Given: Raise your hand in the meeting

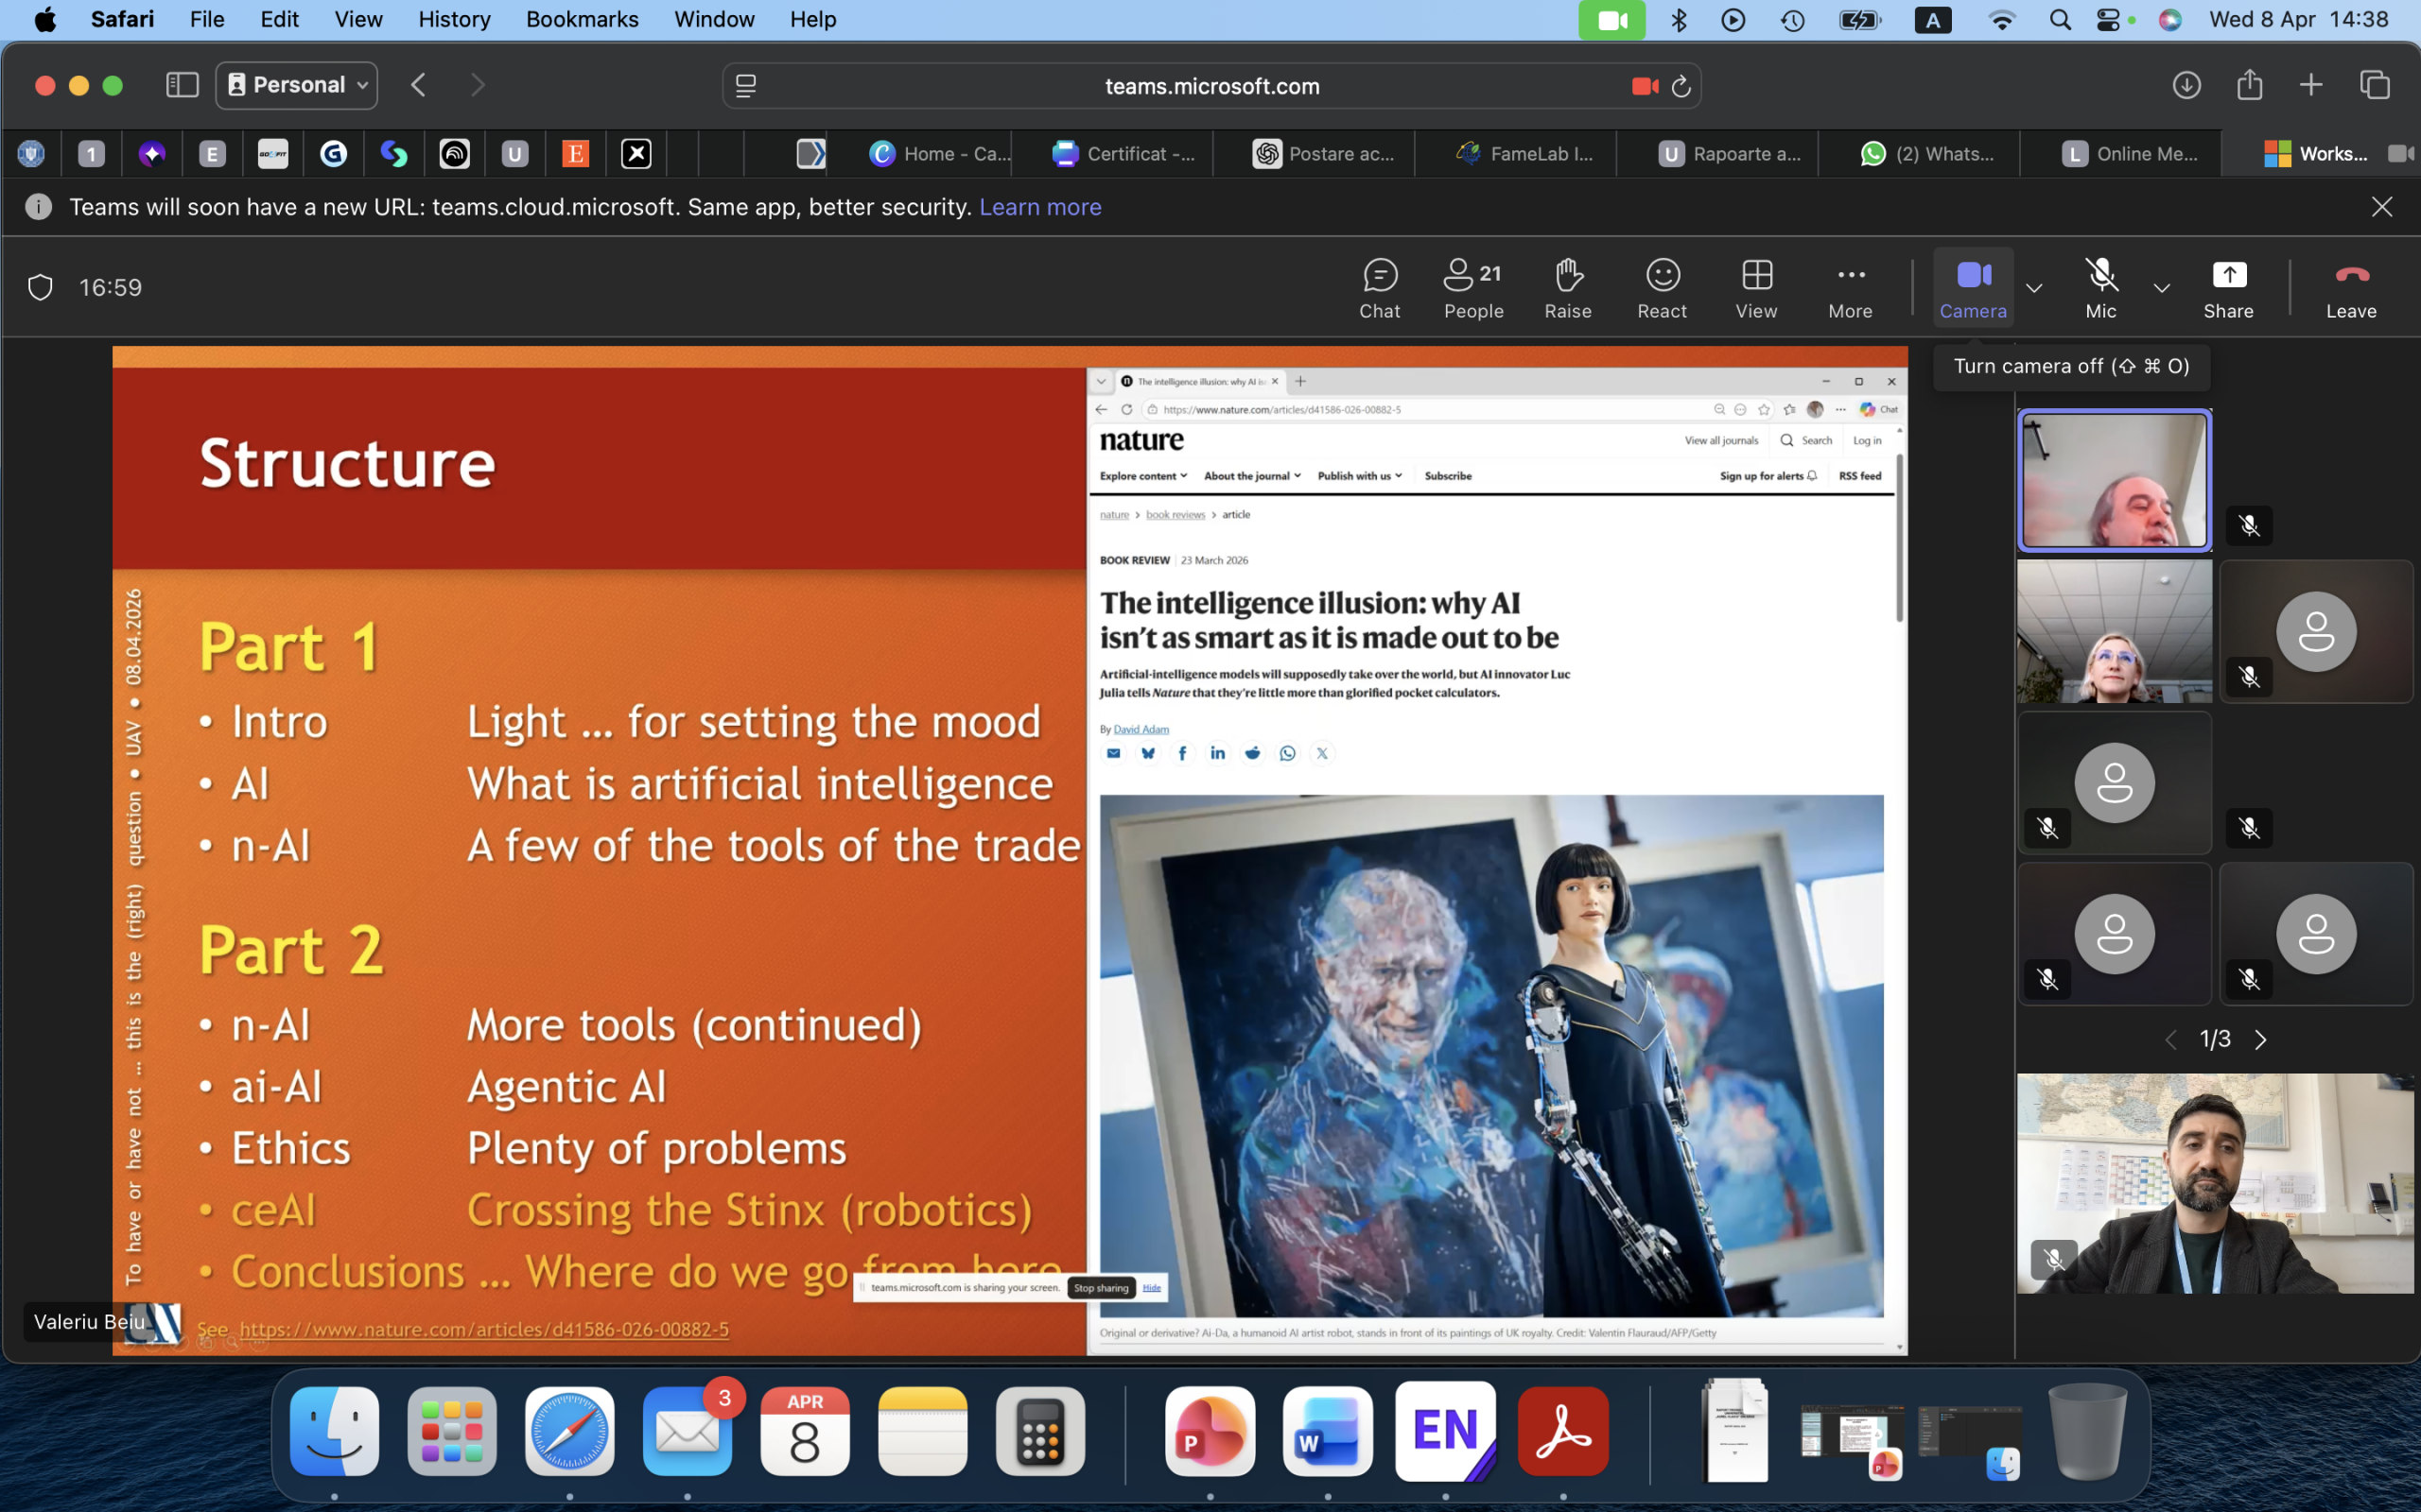Looking at the screenshot, I should (1568, 288).
